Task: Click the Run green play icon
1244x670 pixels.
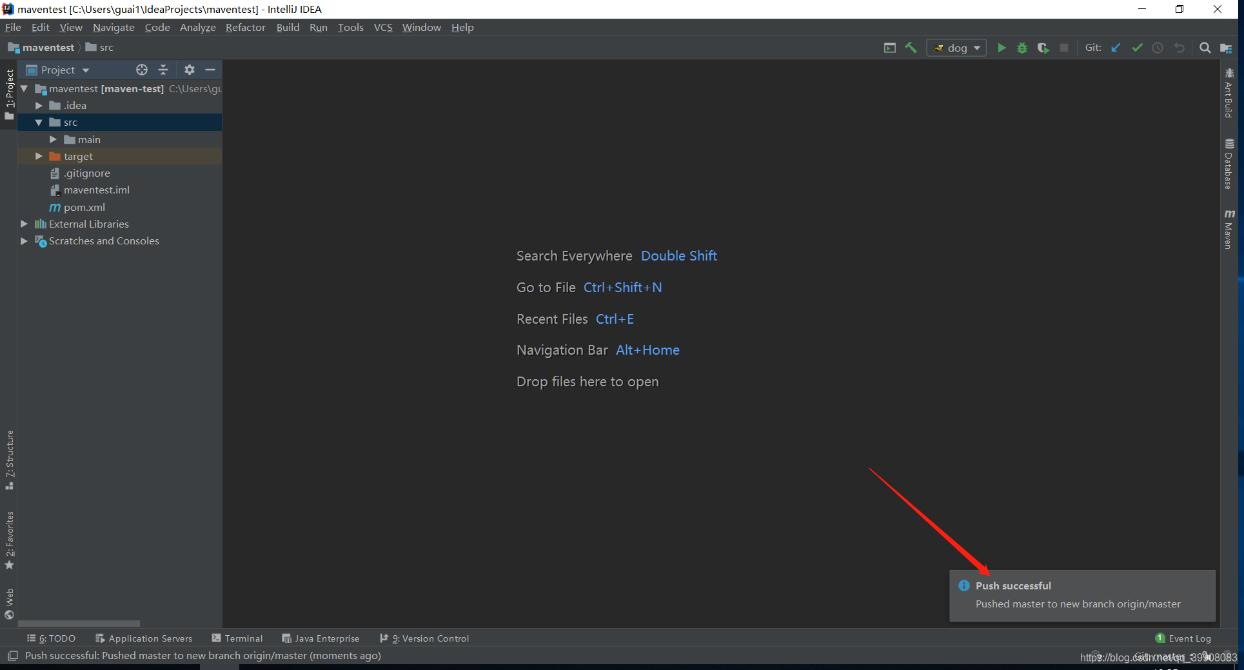Action: tap(1002, 48)
